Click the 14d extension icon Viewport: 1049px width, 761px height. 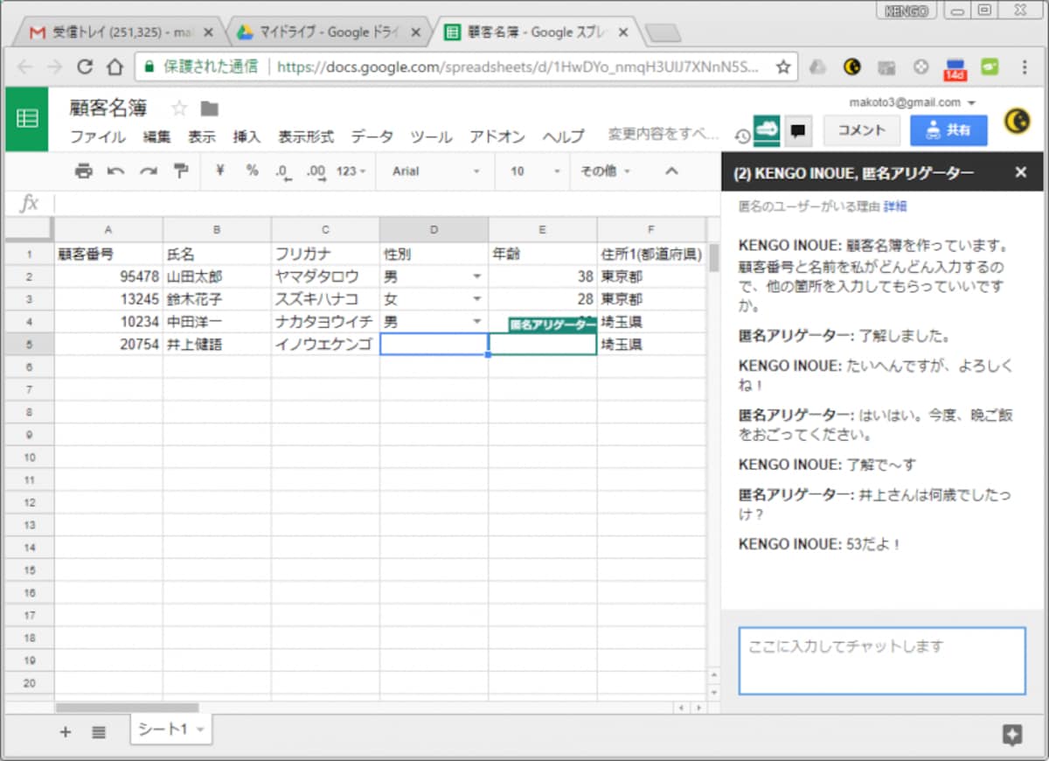pyautogui.click(x=955, y=67)
